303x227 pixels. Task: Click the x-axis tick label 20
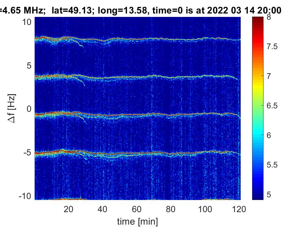(69, 209)
